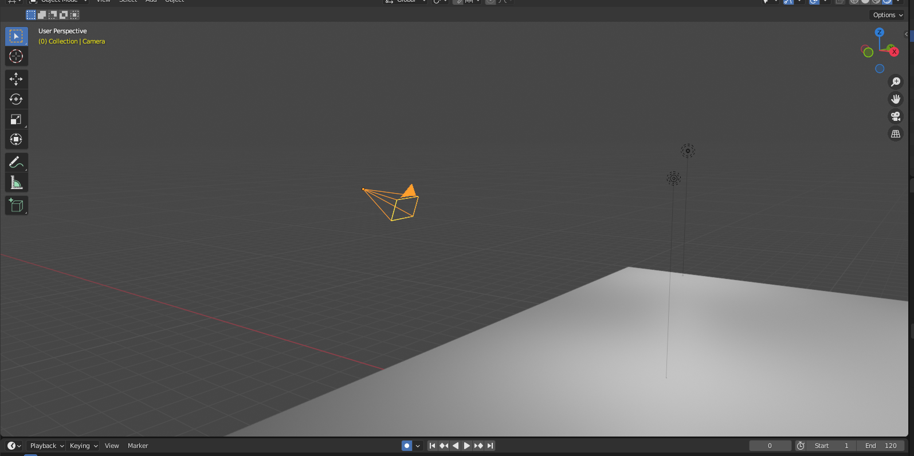Viewport: 914px width, 456px height.
Task: Open the Options dropdown
Action: (888, 15)
